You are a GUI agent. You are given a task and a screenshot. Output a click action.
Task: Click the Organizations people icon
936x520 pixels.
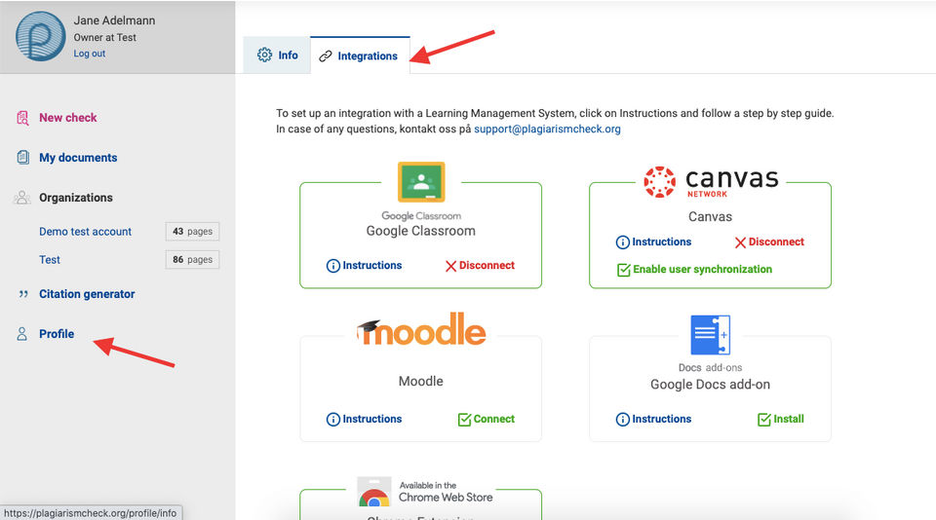click(22, 198)
